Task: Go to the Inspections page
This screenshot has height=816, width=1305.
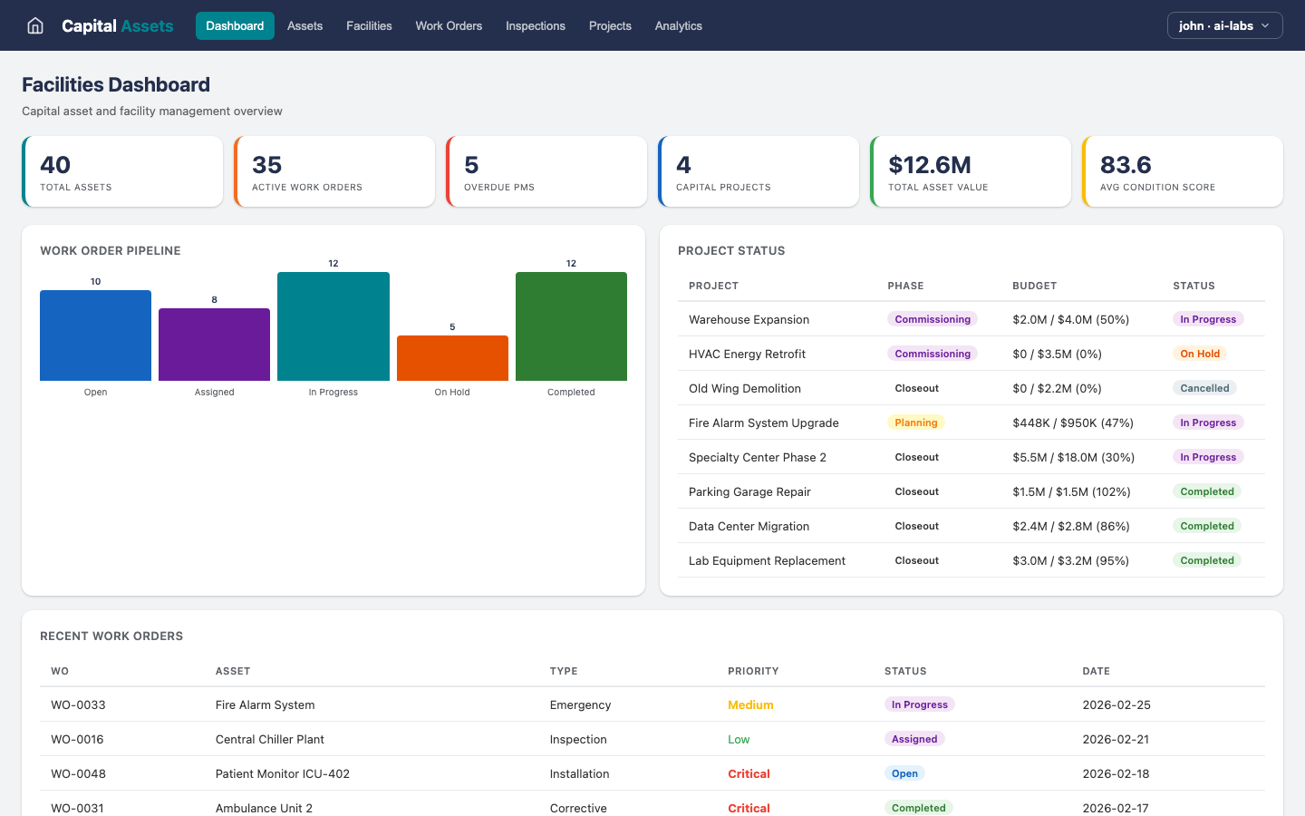Action: click(535, 25)
